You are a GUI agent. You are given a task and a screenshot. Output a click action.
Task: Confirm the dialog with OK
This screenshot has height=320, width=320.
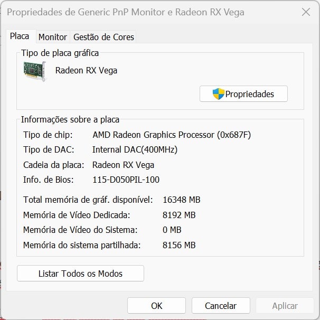156,306
